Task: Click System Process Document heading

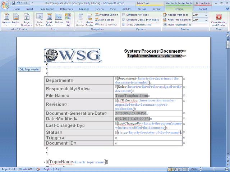Action: (153, 51)
